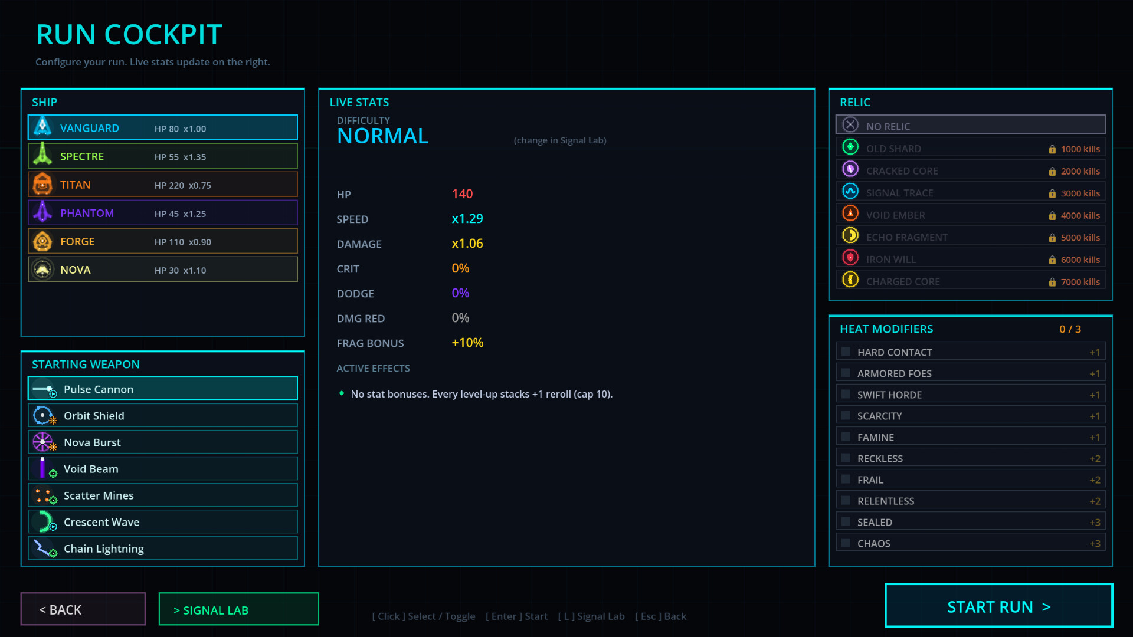
Task: Enable the Hard Contact heat modifier
Action: [x=846, y=352]
